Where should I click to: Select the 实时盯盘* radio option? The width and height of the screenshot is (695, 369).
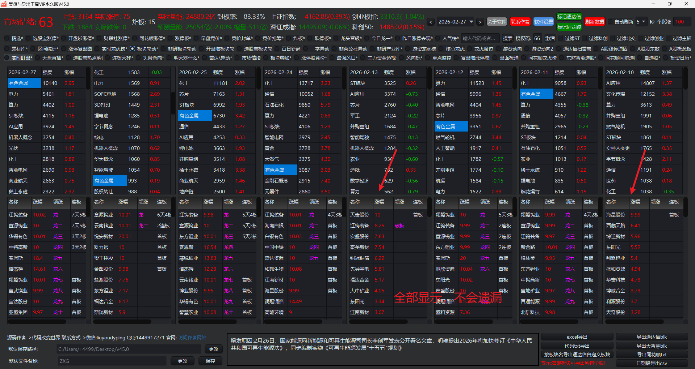click(7, 58)
